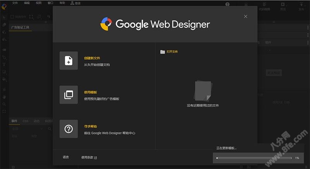The image size is (310, 169).
Task: Open the 窗口 menu
Action: (51, 3)
